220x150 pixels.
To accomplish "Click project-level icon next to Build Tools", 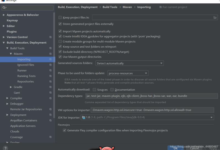I will pyautogui.click(x=51, y=48).
